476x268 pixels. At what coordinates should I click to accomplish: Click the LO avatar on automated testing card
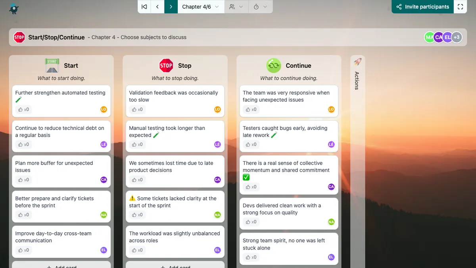coord(104,109)
